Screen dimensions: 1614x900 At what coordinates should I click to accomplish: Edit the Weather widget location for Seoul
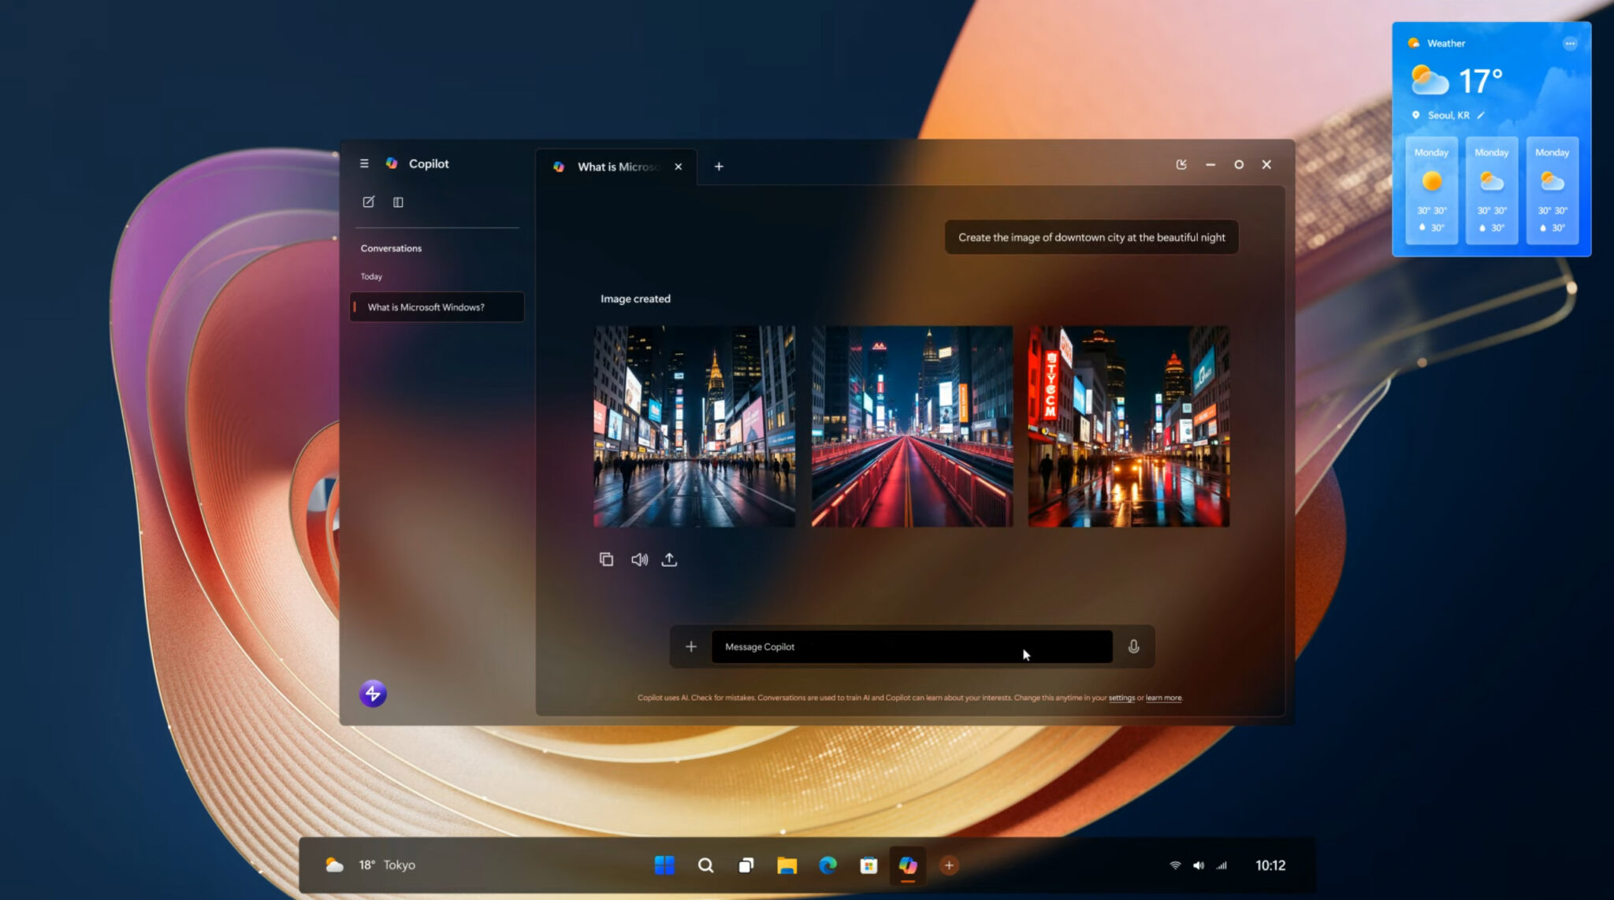tap(1480, 115)
